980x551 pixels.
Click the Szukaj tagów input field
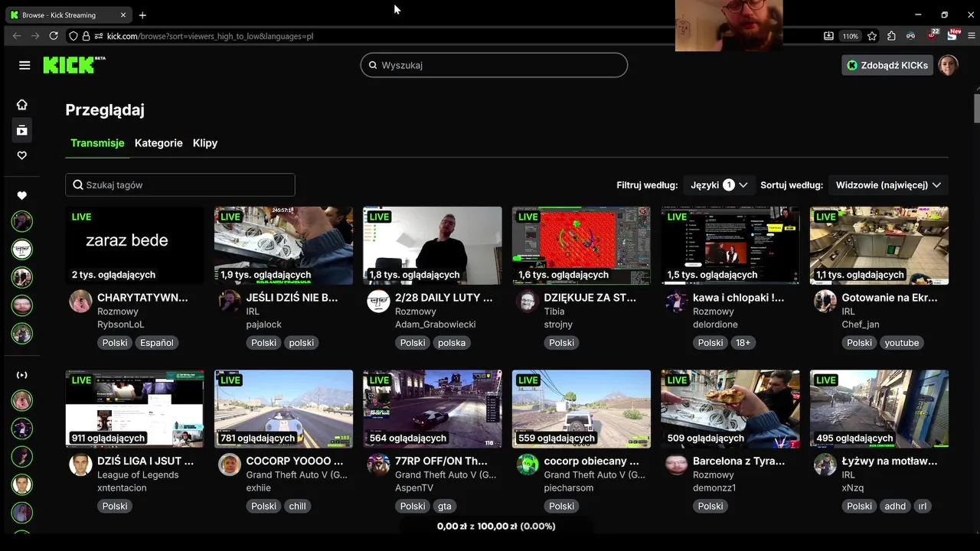[x=180, y=185]
